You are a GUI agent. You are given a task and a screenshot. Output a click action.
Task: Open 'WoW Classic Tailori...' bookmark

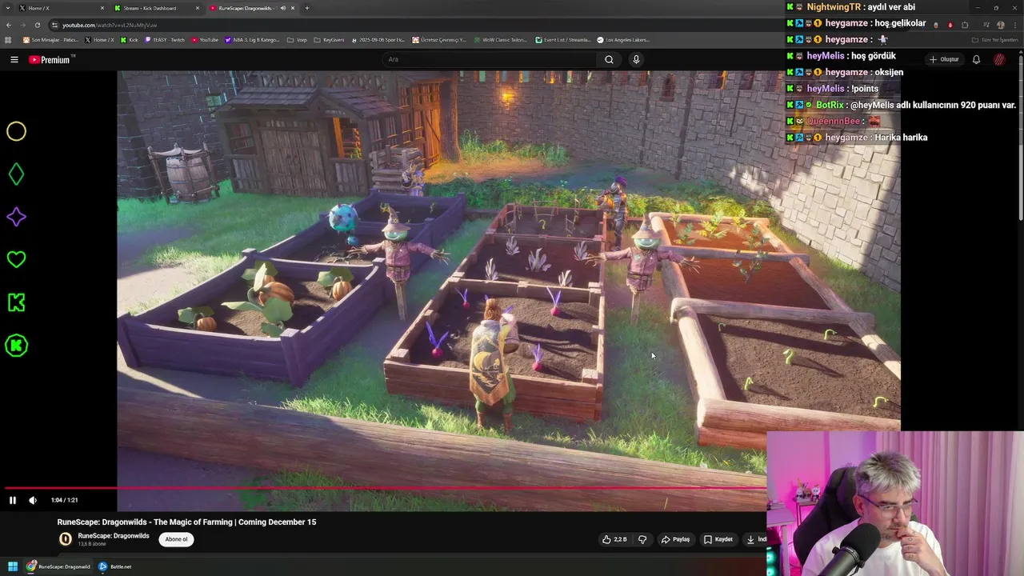pos(500,39)
